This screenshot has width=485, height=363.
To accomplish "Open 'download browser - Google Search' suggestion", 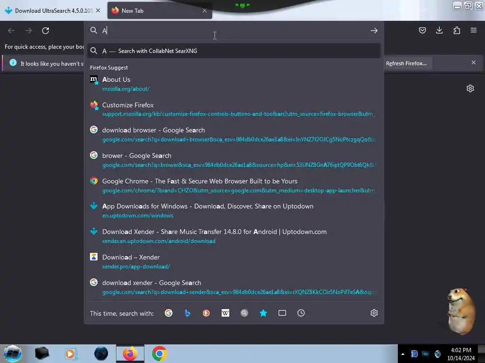I will (234, 135).
